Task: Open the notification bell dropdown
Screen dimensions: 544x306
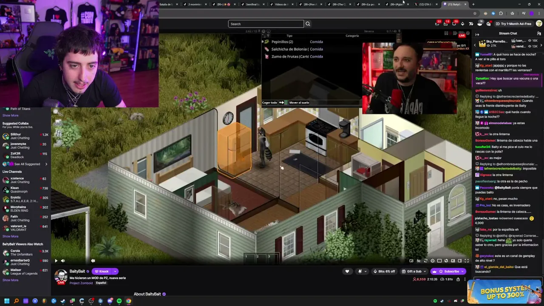Action: [x=362, y=272]
